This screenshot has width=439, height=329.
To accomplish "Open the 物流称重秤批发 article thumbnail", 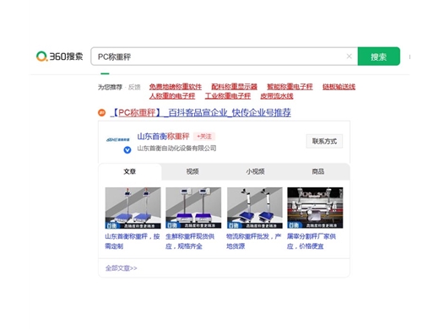I will (255, 208).
